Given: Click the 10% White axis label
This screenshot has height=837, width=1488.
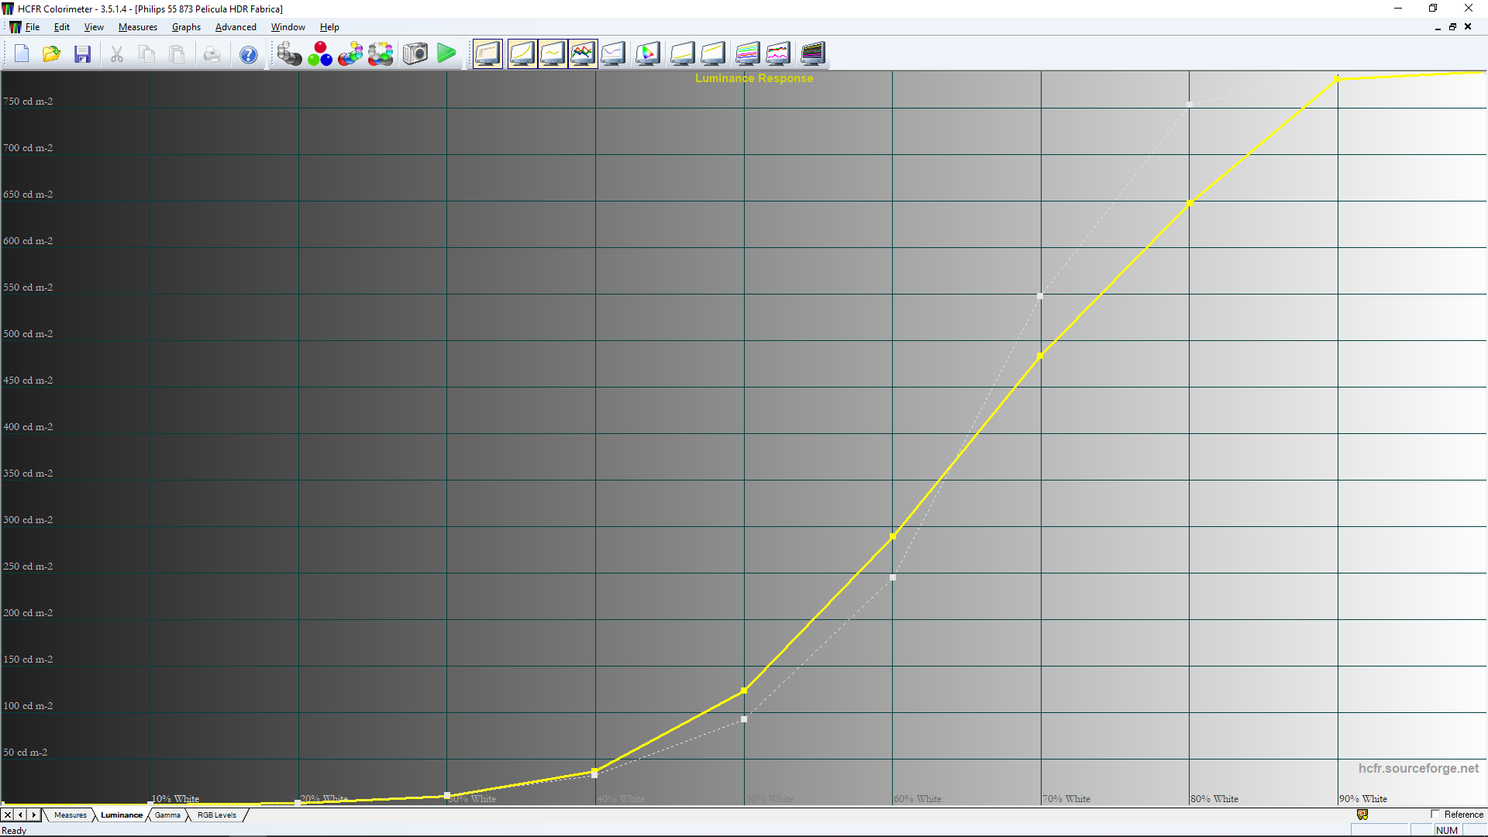Looking at the screenshot, I should [x=175, y=799].
